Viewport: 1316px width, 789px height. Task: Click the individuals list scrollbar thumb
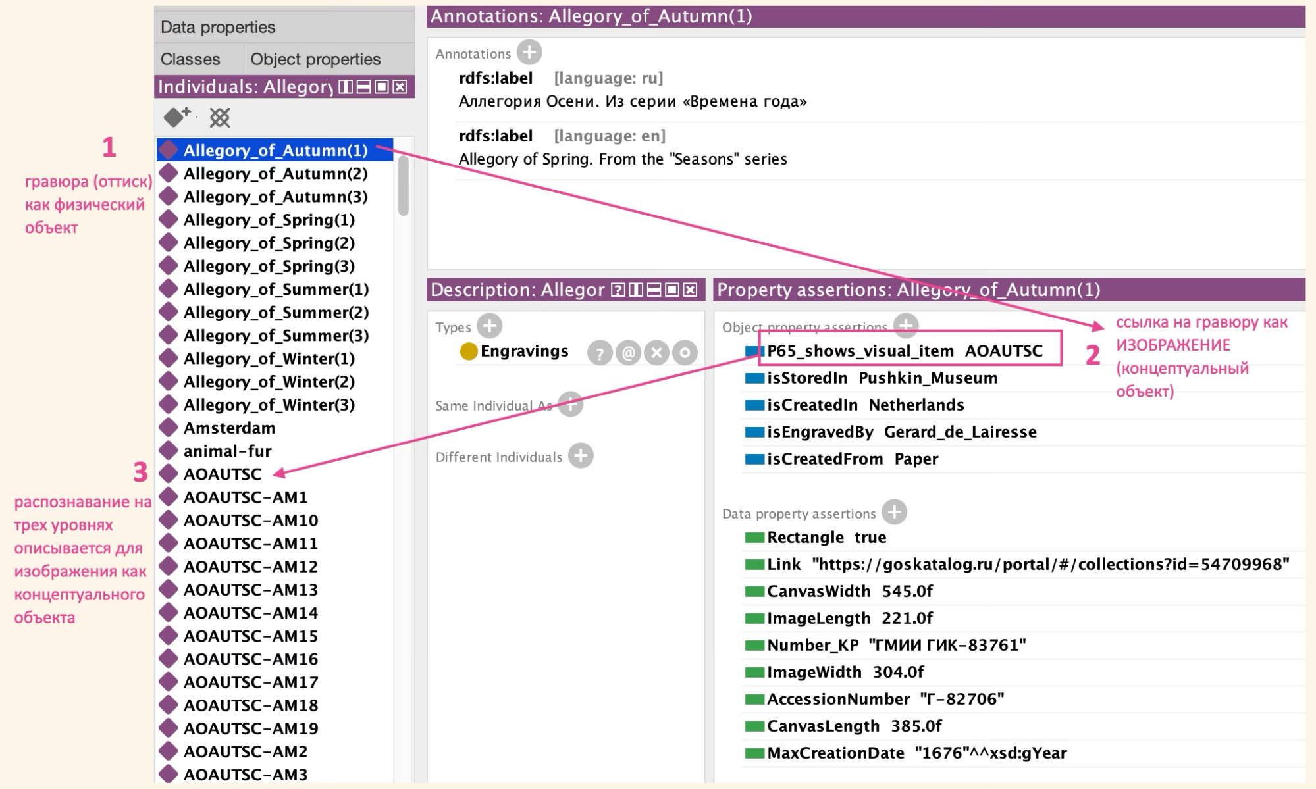tap(404, 187)
